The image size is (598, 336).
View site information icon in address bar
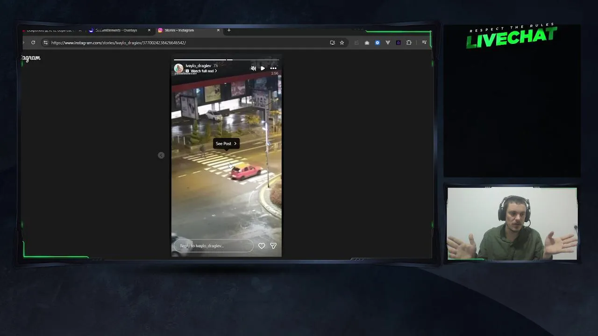[45, 42]
